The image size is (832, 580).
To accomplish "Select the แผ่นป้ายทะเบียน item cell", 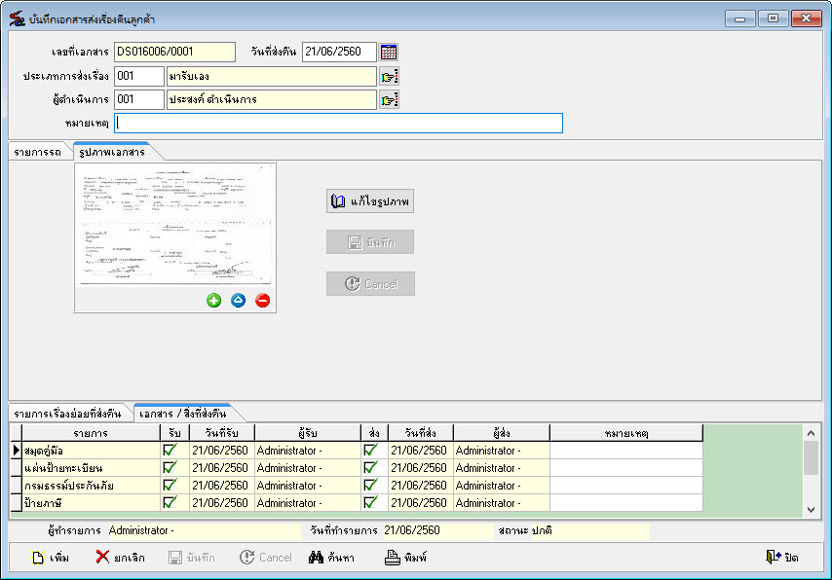I will click(91, 468).
